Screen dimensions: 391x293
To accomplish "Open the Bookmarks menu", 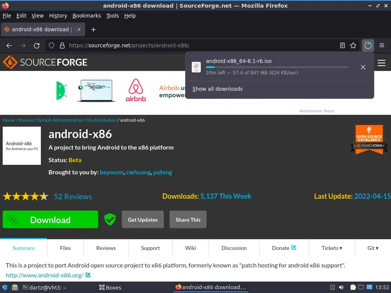I will 87,16.
